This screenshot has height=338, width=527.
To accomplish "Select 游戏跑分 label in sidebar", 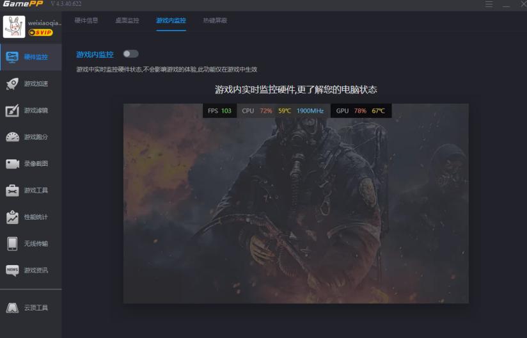I will coord(36,137).
